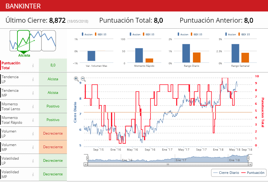Toggle Accion legend in Var. Volumen Mes chart
This screenshot has width=268, height=182.
point(87,34)
